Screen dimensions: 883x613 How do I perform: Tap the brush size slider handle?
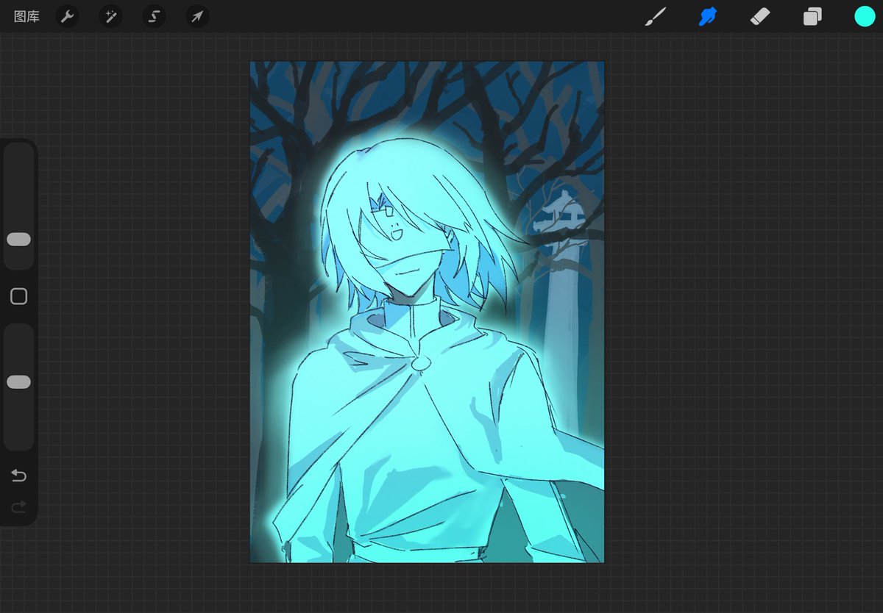[x=19, y=238]
